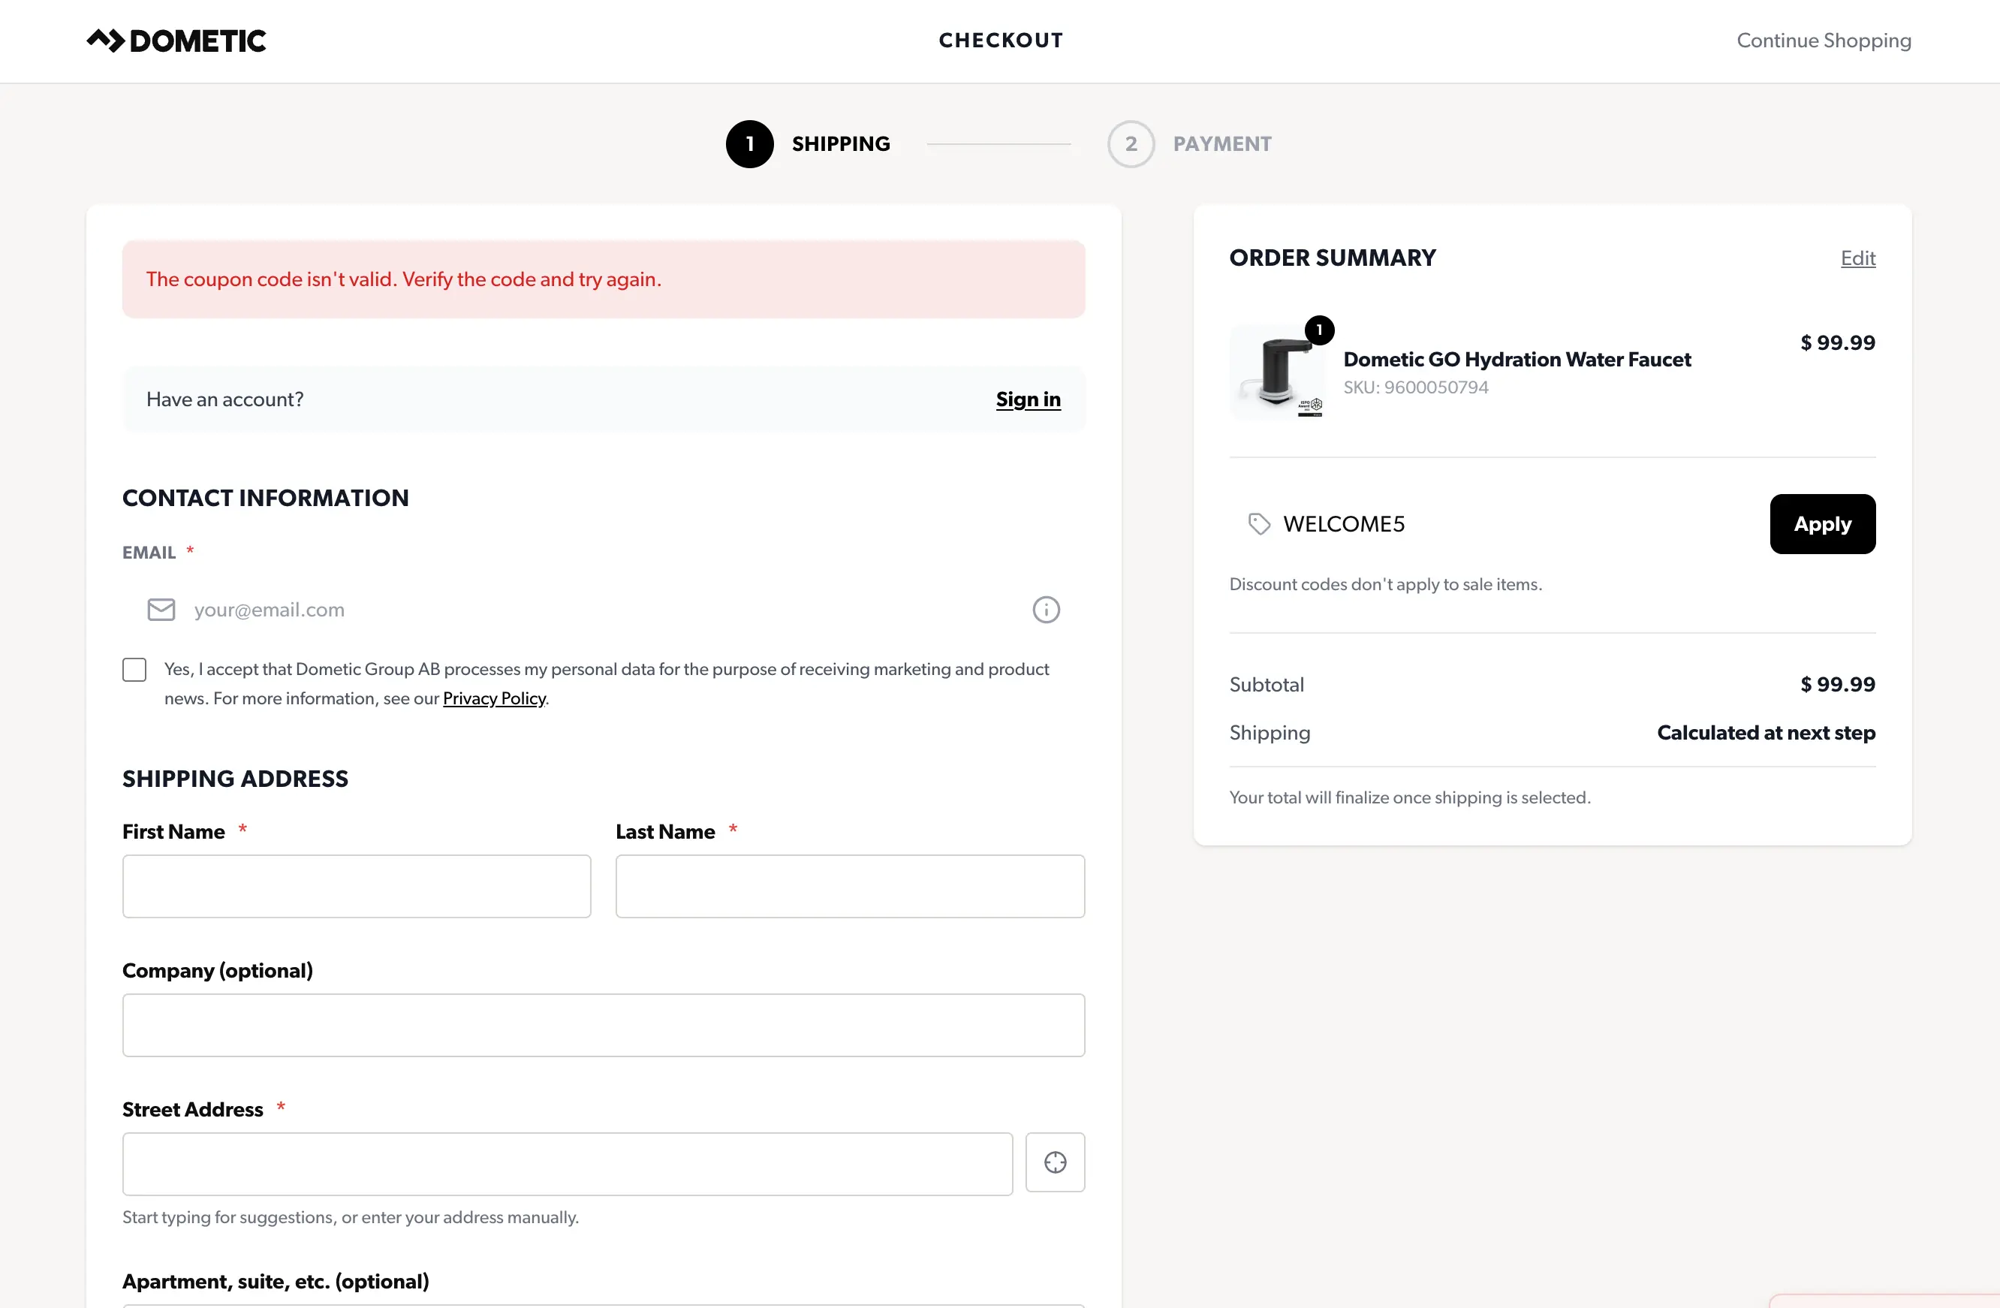
Task: Click the 'Apartment, suite, etc. (optional)' label
Action: 276,1282
